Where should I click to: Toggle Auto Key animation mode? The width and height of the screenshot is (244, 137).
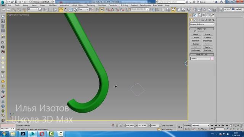coord(188,125)
